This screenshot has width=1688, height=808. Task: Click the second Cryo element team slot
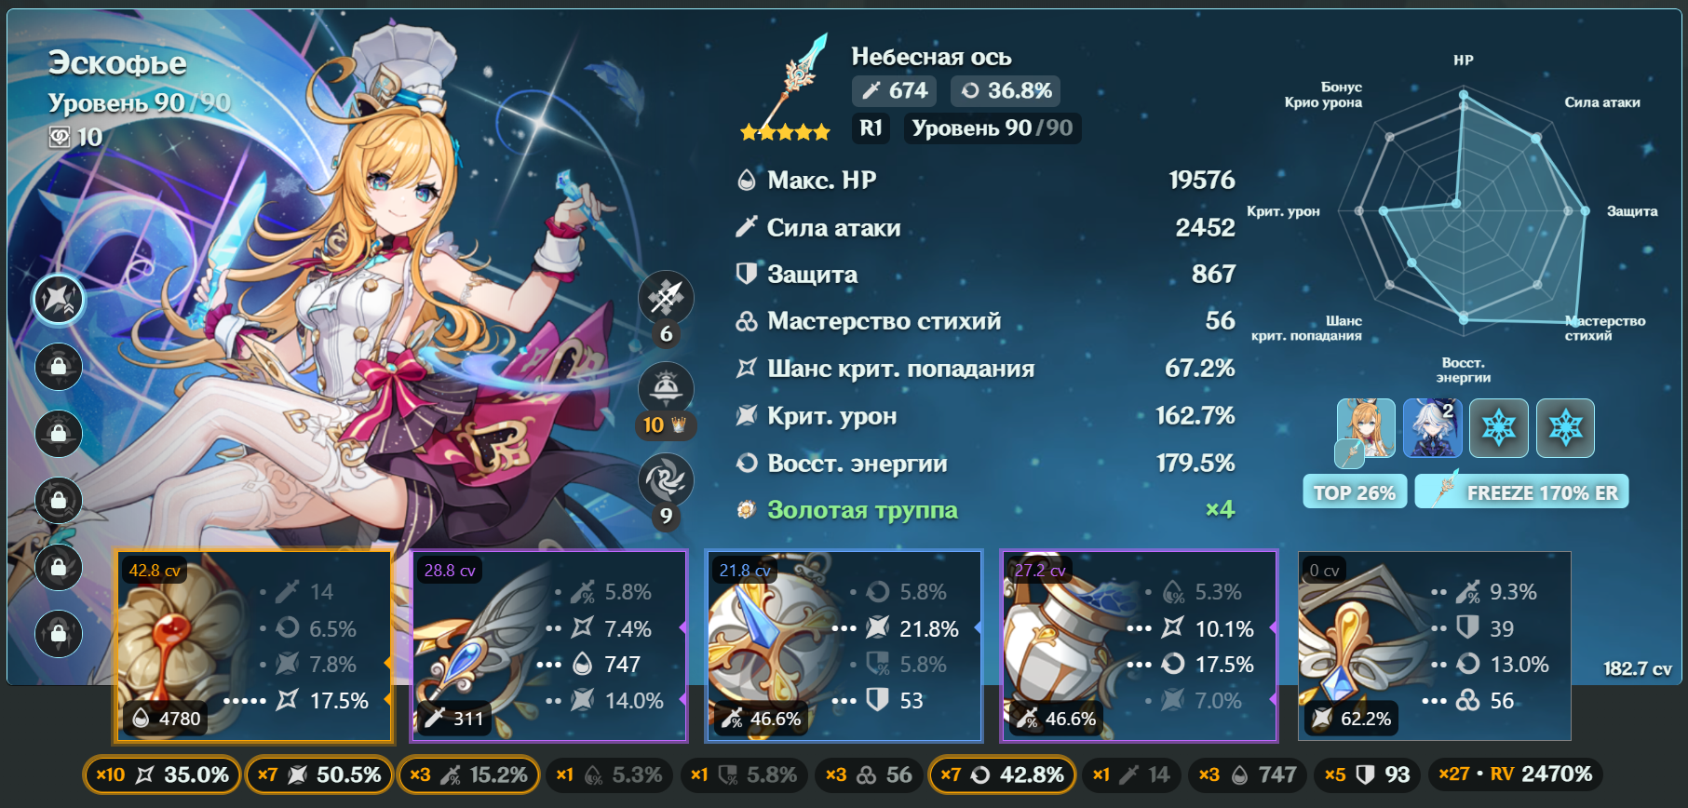point(1566,428)
